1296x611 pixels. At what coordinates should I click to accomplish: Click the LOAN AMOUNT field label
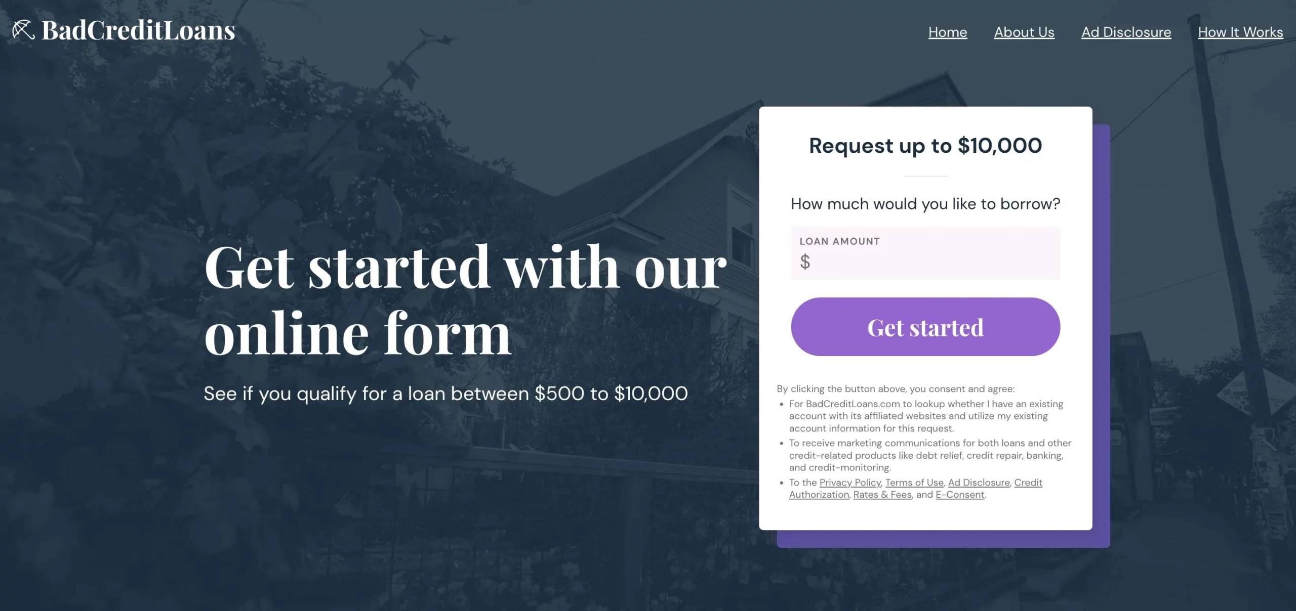tap(840, 241)
